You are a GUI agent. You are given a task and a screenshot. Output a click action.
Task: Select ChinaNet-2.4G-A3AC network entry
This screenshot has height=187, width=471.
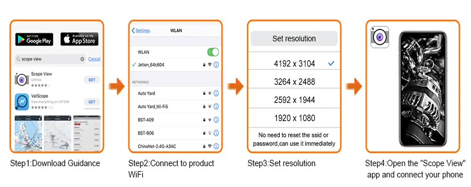point(175,146)
